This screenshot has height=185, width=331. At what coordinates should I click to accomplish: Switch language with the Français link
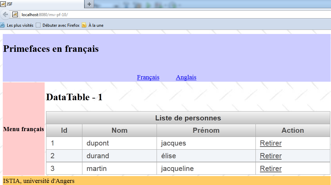(148, 77)
